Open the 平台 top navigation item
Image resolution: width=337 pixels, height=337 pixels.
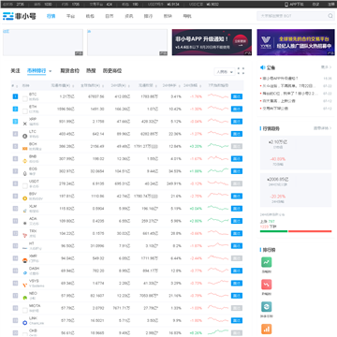click(70, 16)
